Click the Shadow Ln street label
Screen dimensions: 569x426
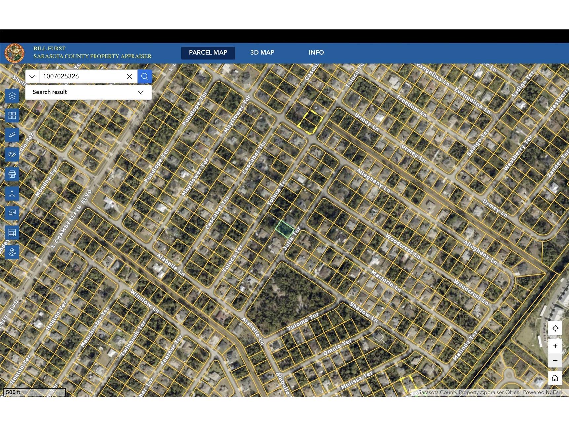(x=363, y=312)
